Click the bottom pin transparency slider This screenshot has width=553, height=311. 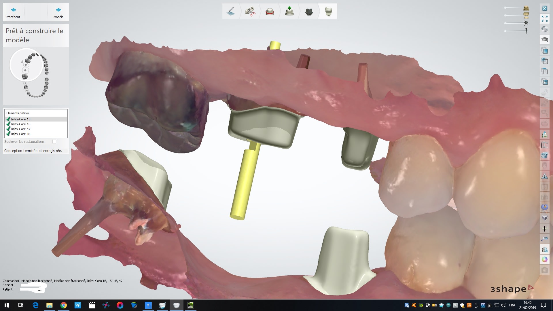516,31
